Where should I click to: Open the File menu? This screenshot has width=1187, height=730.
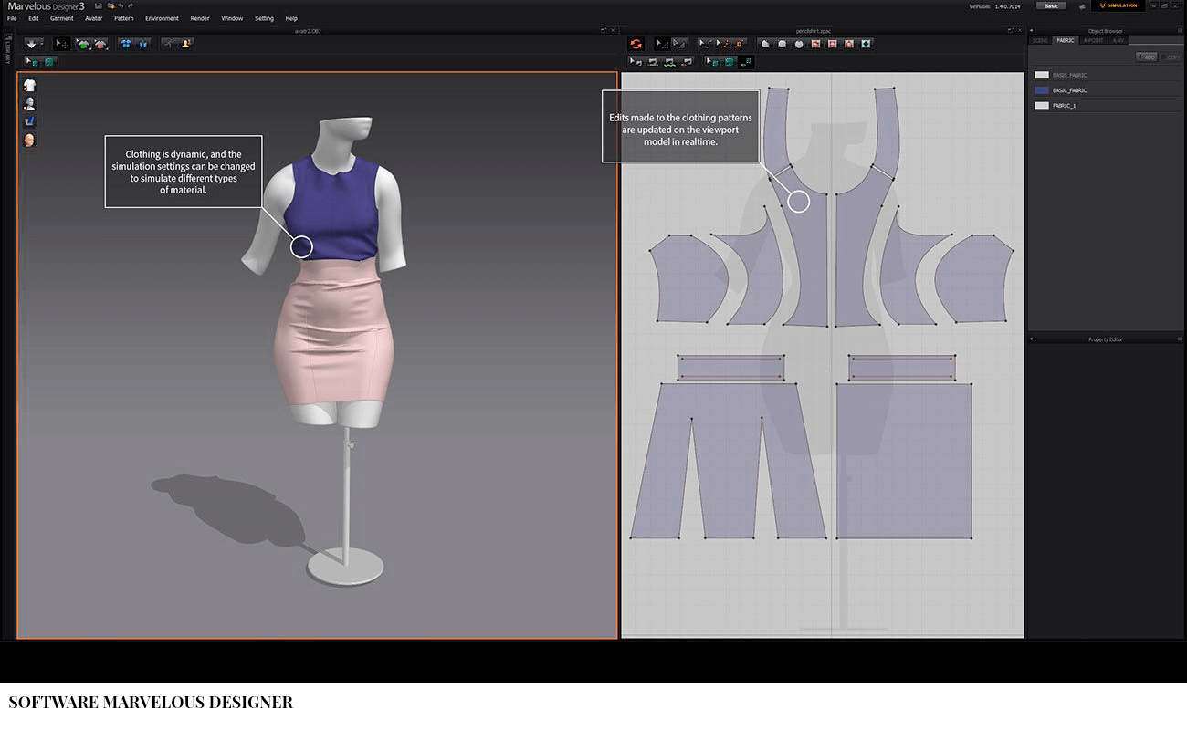(x=12, y=18)
